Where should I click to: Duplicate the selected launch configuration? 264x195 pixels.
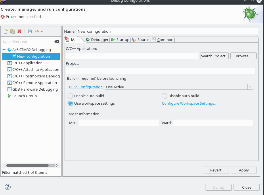click(x=12, y=31)
